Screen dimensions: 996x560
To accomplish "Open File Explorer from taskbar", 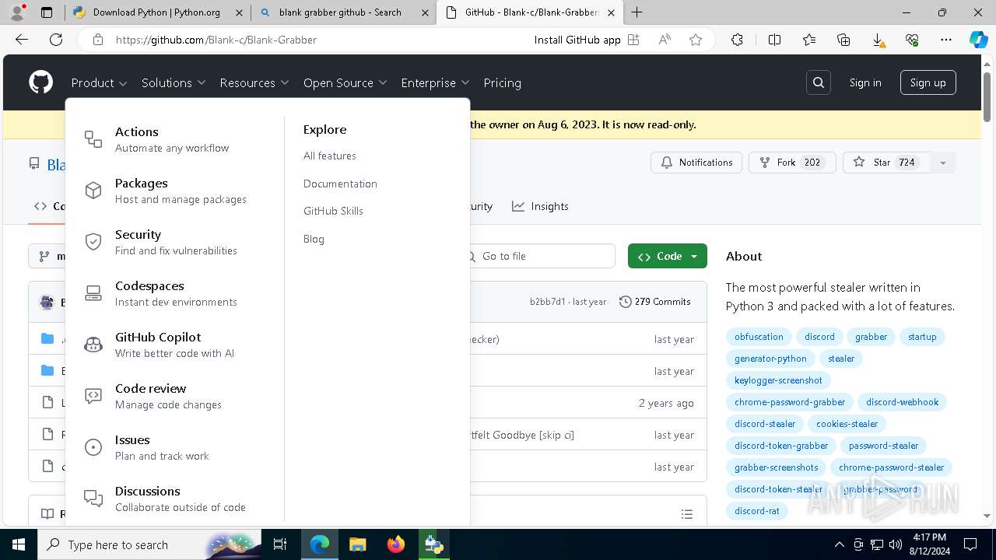I will (x=358, y=544).
